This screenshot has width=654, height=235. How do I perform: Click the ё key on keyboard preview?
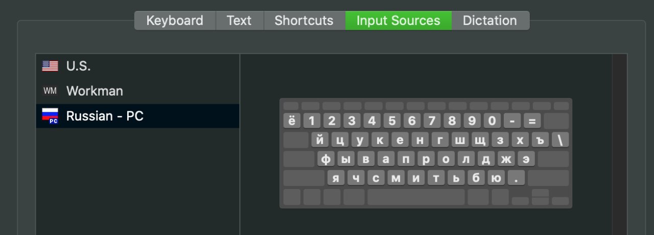coord(292,121)
